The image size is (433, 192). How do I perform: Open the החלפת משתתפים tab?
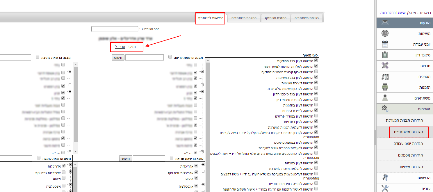(244, 18)
